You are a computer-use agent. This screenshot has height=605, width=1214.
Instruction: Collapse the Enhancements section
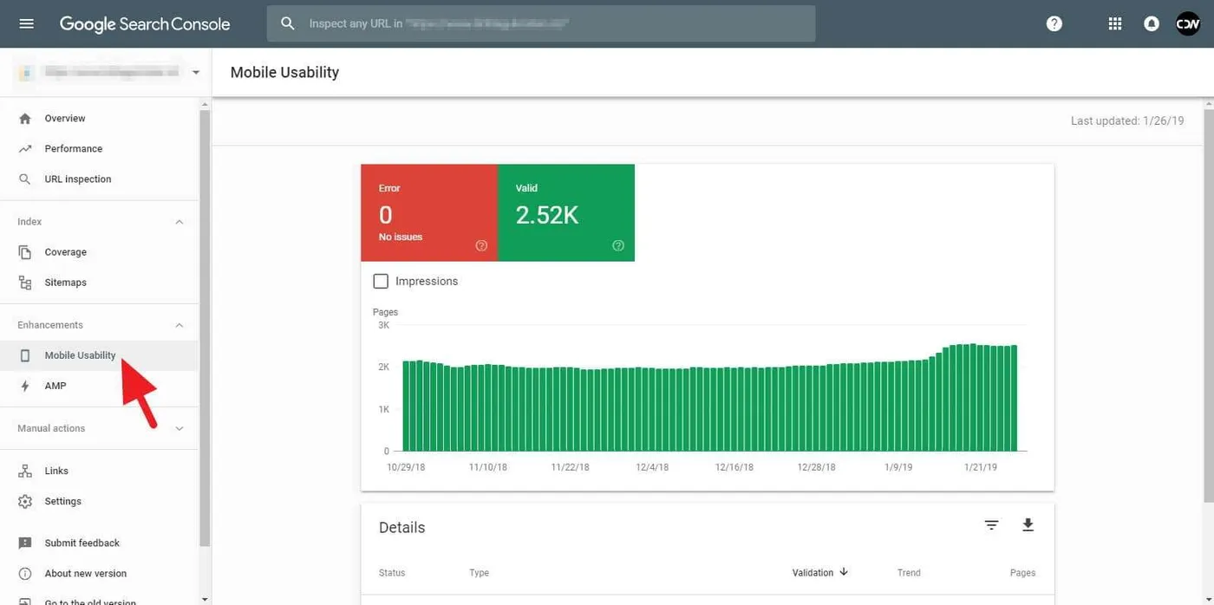(x=179, y=325)
